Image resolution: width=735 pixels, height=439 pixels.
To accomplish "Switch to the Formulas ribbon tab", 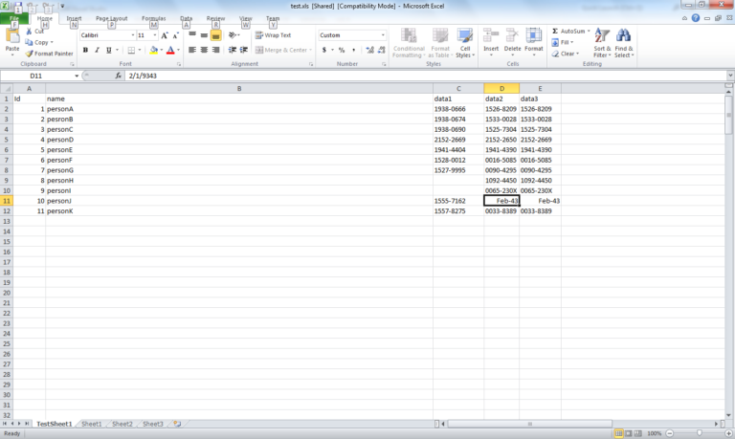I will 154,18.
